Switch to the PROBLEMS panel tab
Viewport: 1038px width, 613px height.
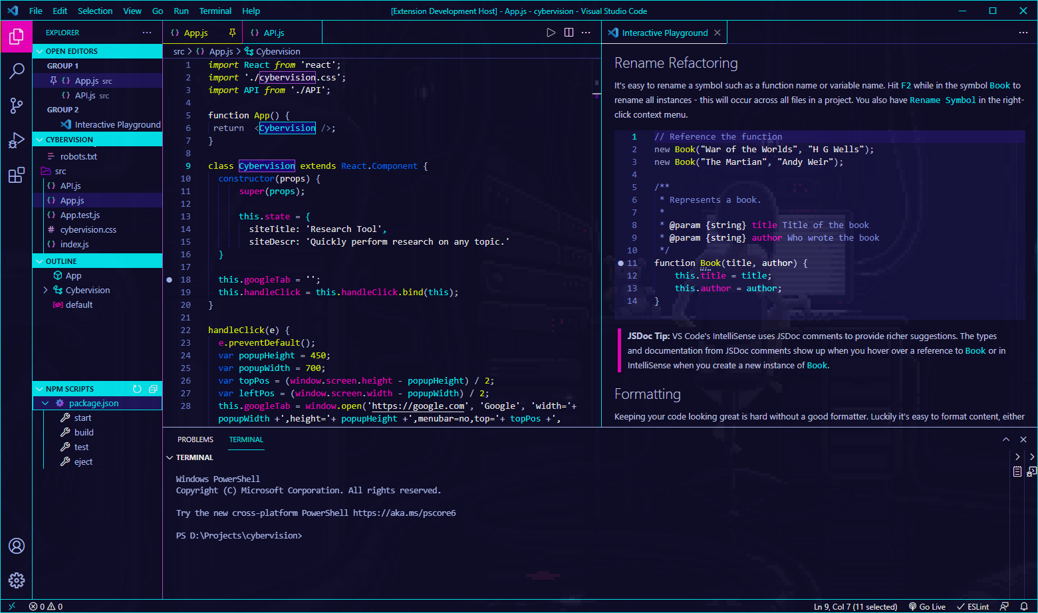(195, 439)
